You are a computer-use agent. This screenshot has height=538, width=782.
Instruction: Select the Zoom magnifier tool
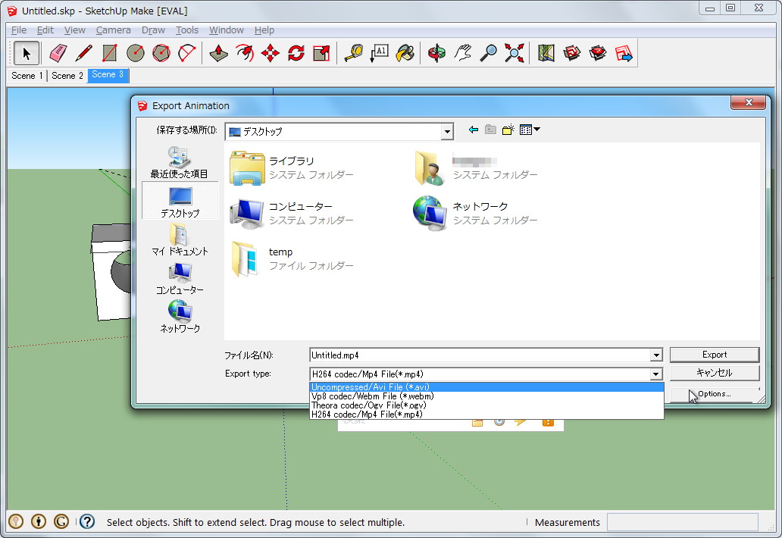488,53
